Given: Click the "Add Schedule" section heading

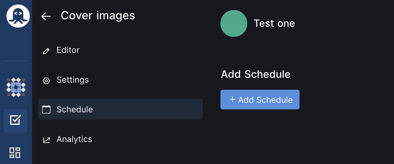Looking at the screenshot, I should point(256,74).
